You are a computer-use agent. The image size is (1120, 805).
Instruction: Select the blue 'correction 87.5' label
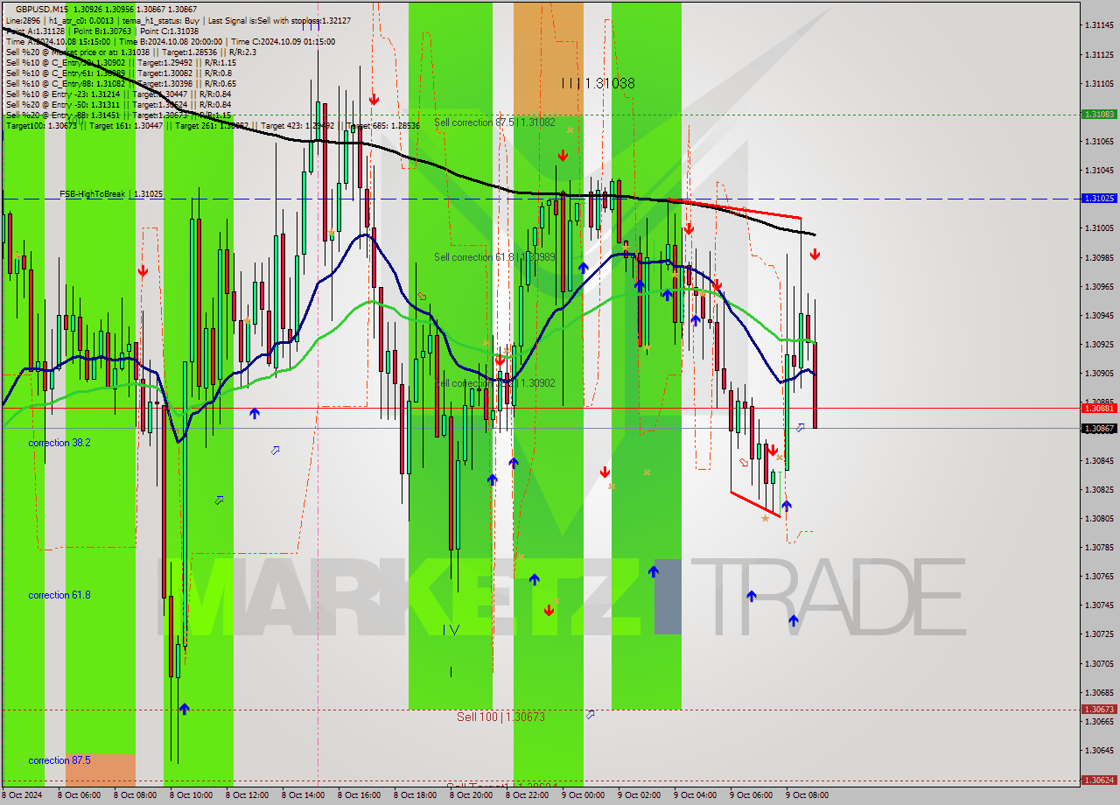(59, 760)
